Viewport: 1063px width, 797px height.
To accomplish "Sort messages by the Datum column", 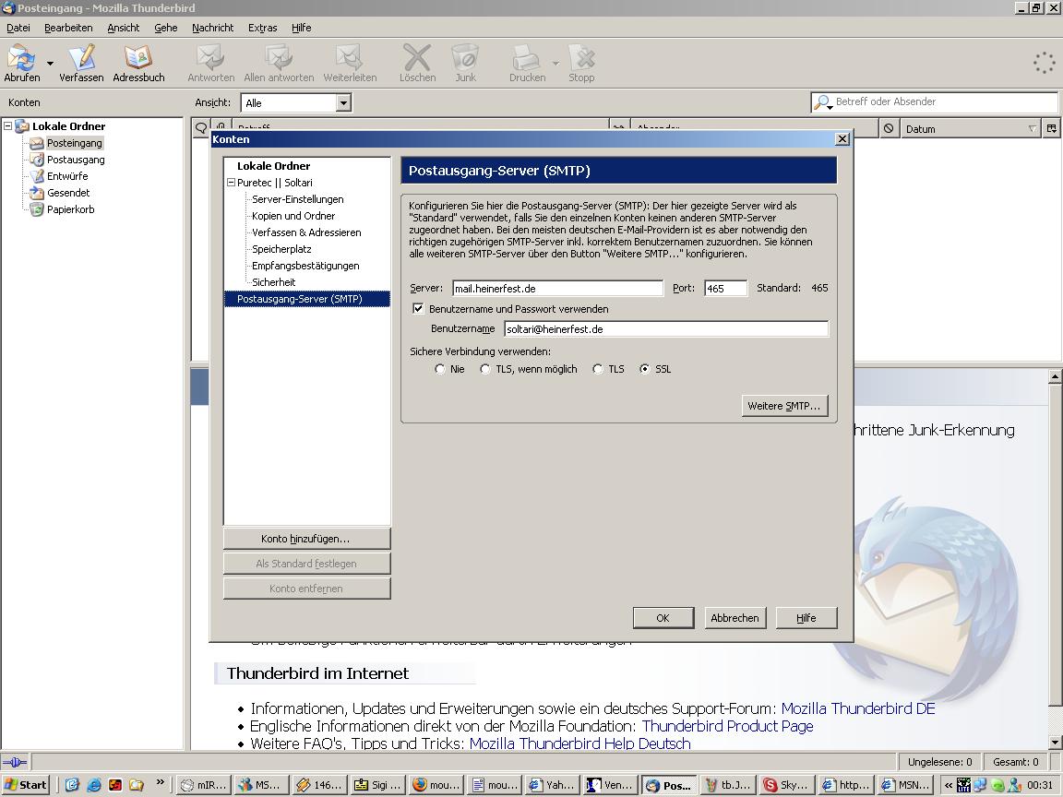I will (971, 129).
